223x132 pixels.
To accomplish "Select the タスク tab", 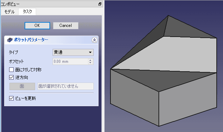I will [x=27, y=12].
